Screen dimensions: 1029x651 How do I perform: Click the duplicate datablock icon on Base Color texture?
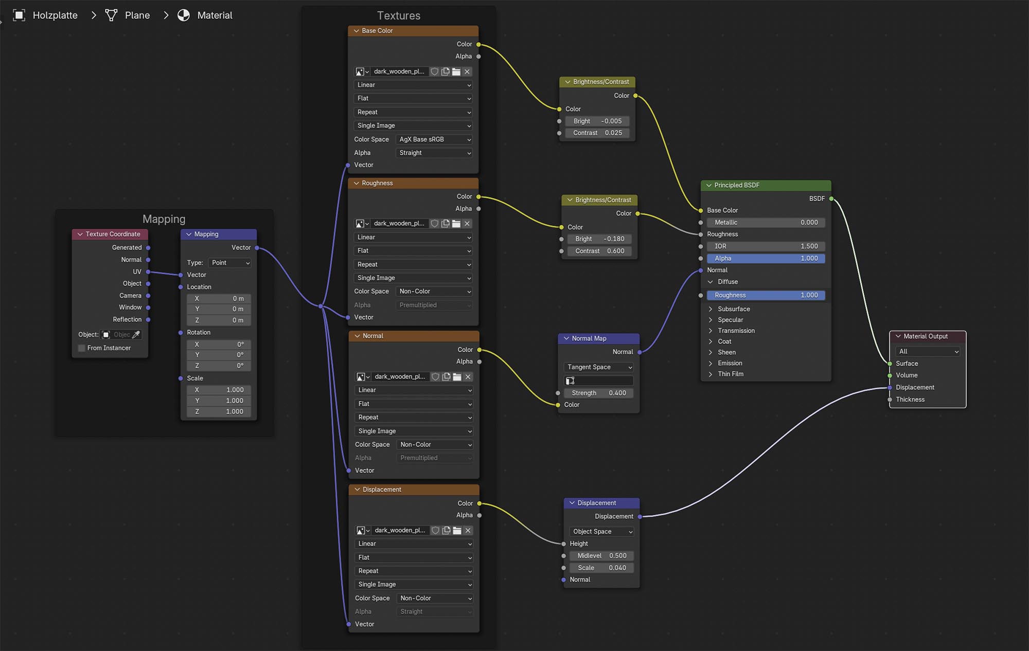point(445,71)
